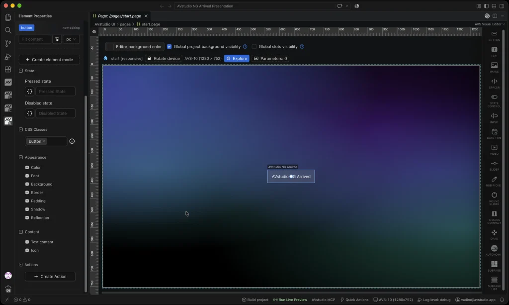The height and width of the screenshot is (305, 509).
Task: Add a Subpage List element
Action: click(x=494, y=283)
